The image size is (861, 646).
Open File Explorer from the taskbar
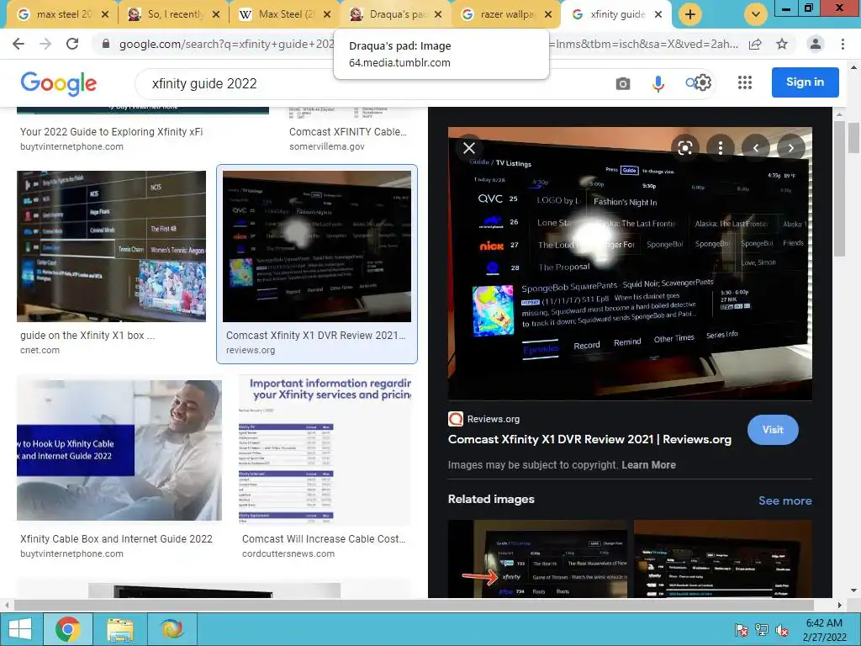click(x=120, y=629)
